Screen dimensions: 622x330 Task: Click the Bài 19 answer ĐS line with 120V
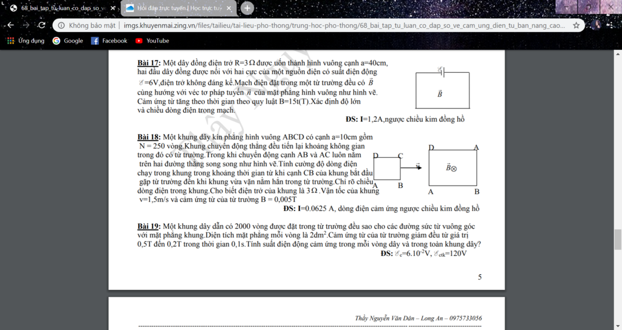point(423,254)
